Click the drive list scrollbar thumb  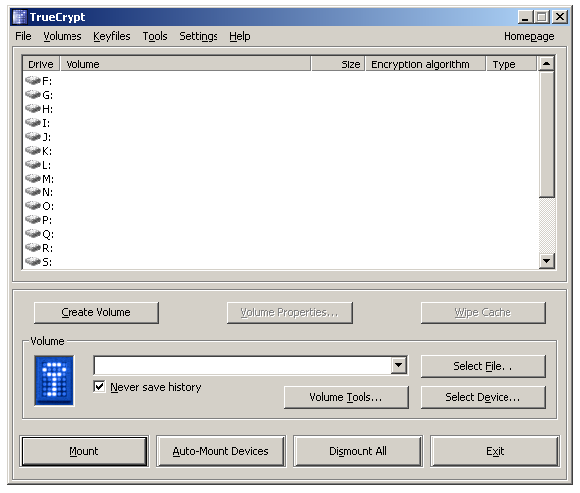point(546,135)
